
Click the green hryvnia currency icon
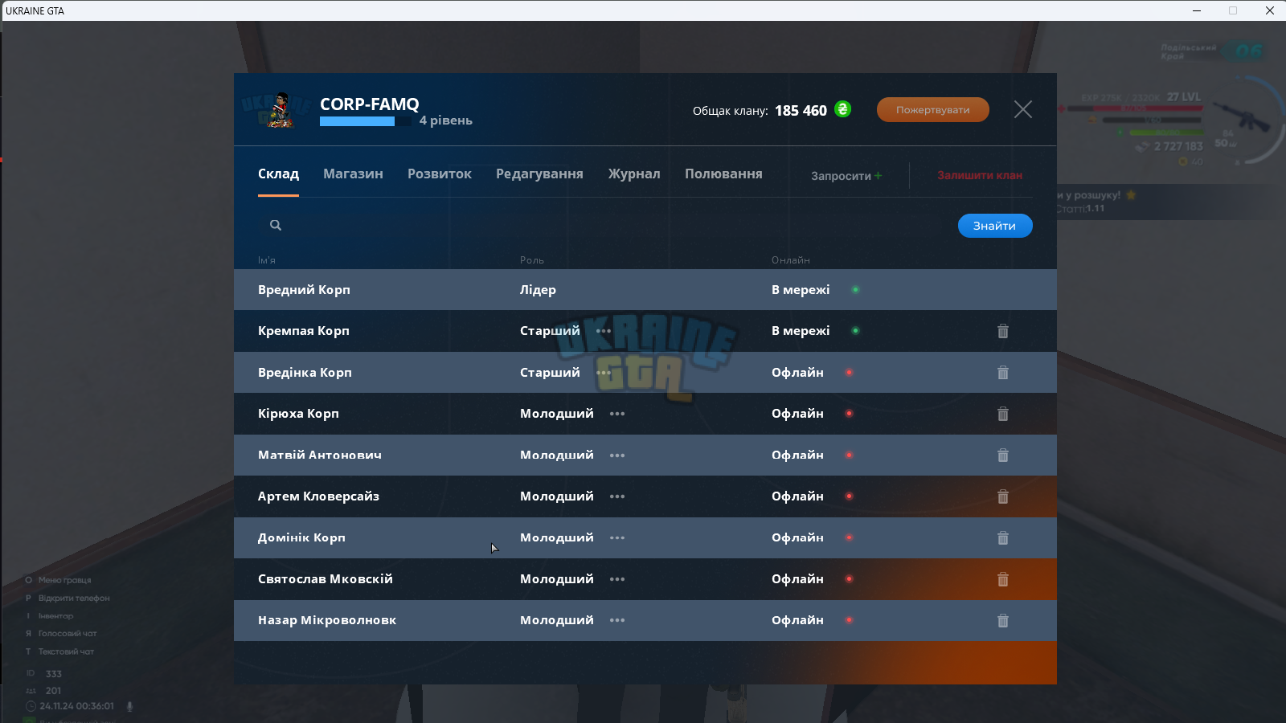point(842,109)
